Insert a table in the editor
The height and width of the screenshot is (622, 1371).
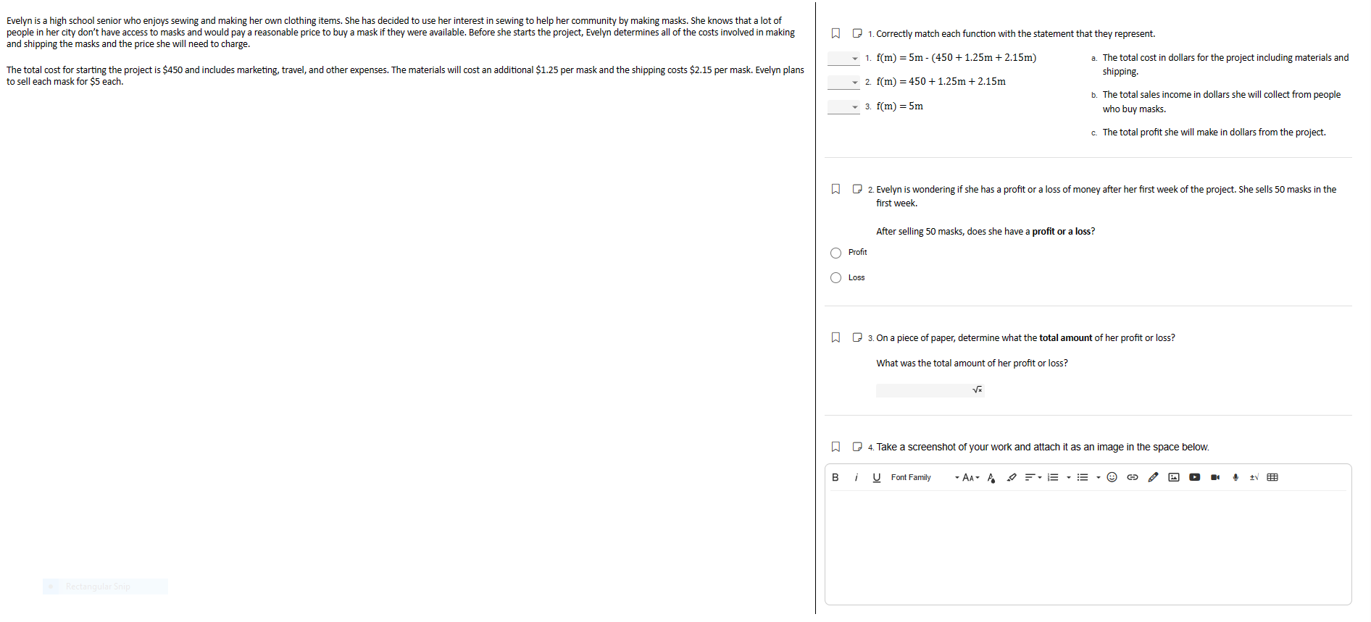point(1272,477)
